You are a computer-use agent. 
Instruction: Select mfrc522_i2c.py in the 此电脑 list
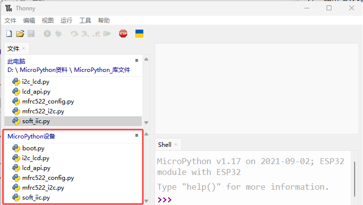click(73, 111)
